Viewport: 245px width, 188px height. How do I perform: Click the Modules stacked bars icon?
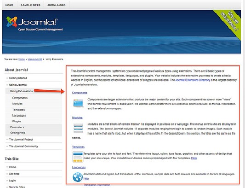(x=78, y=128)
